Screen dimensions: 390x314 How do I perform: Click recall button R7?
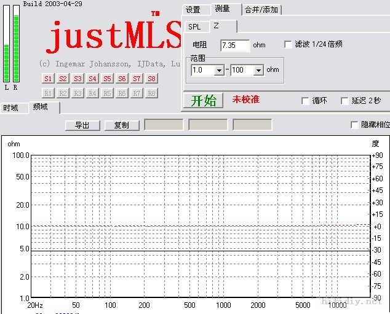click(x=137, y=93)
